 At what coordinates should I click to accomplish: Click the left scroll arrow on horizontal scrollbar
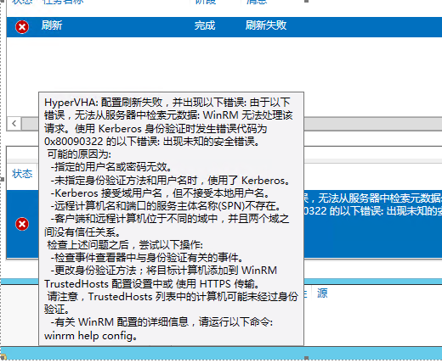click(14, 124)
